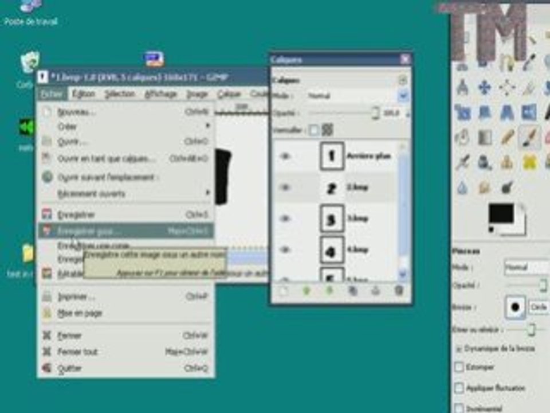This screenshot has width=550, height=413.
Task: Choose Ouvrir en tant que calques
Action: point(125,158)
